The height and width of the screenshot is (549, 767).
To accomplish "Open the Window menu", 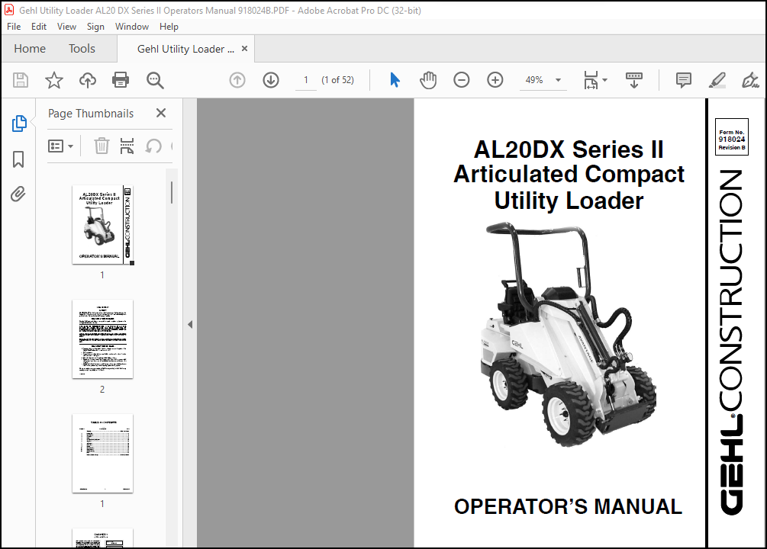I will (131, 27).
